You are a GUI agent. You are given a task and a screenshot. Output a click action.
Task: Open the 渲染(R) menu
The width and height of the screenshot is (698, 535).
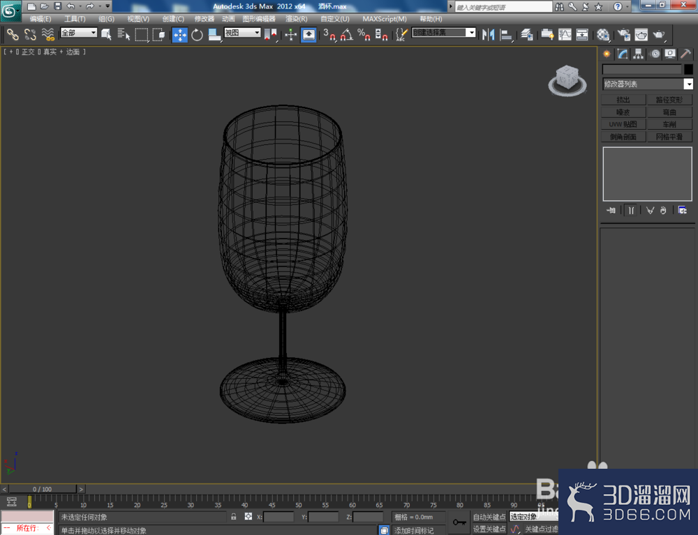[297, 19]
